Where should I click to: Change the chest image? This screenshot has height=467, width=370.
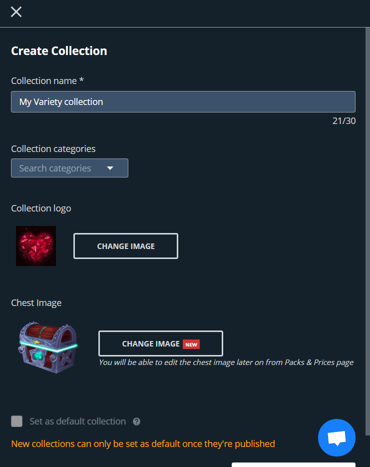click(161, 343)
